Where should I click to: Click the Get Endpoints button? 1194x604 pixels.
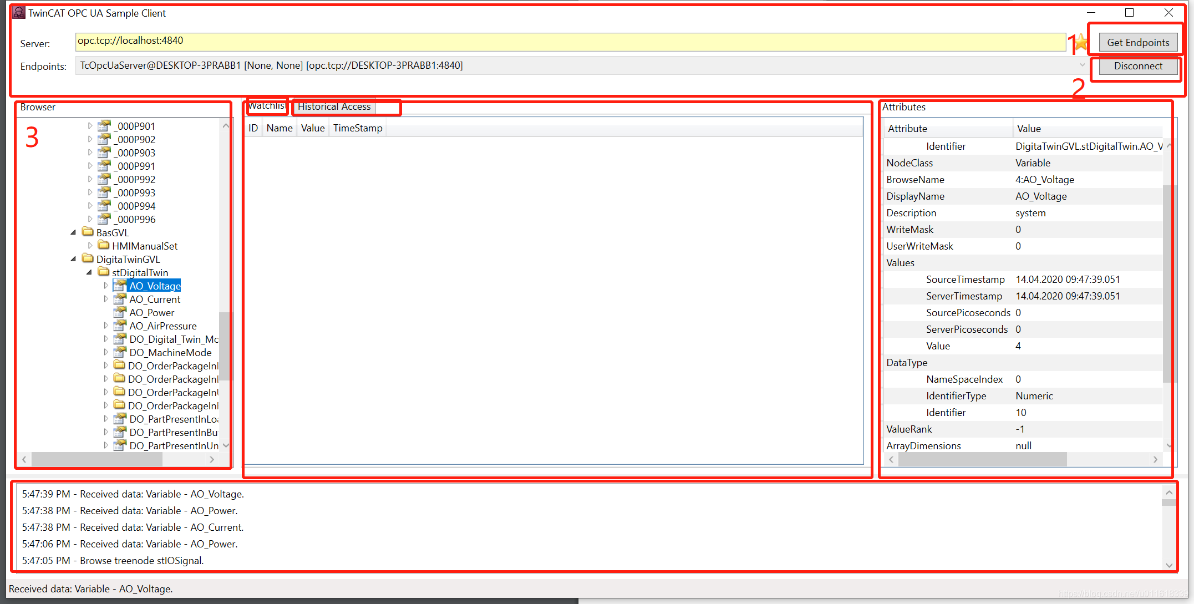click(x=1138, y=43)
